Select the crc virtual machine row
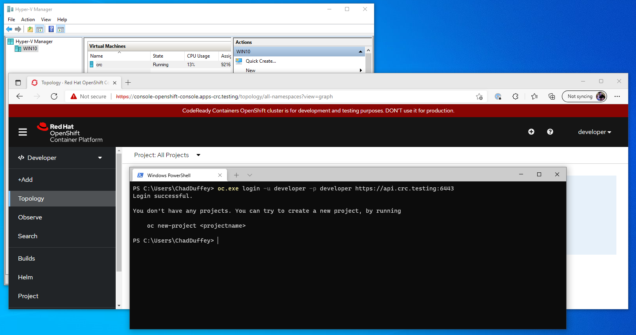 [x=160, y=65]
